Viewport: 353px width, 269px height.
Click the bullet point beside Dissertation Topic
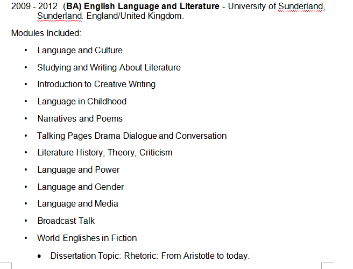tap(39, 256)
